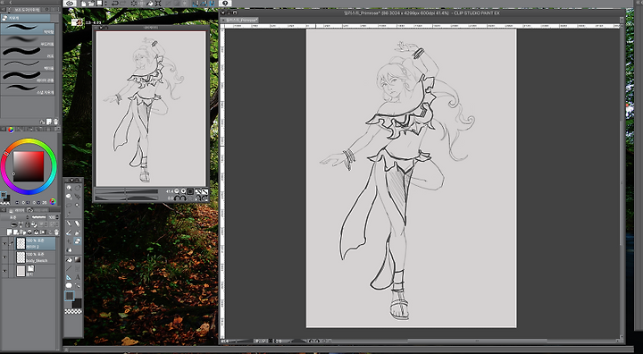The height and width of the screenshot is (354, 643).
Task: Select the Fill bucket tool
Action: (x=69, y=259)
